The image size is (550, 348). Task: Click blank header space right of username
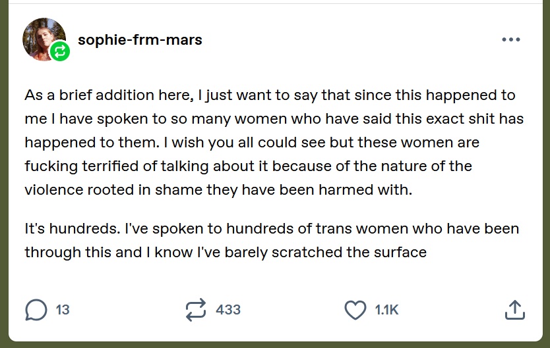click(350, 39)
